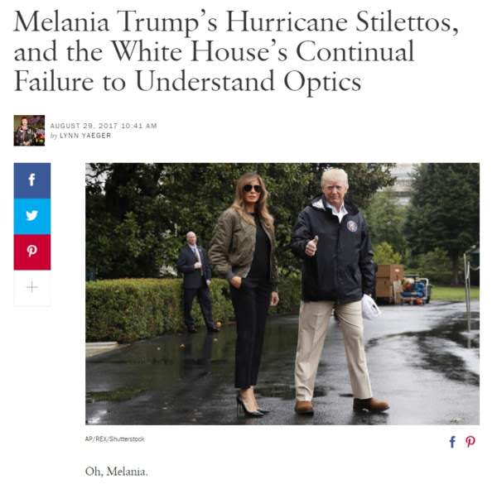
Task: Tweet the article using sidebar Twitter button
Action: tap(31, 216)
